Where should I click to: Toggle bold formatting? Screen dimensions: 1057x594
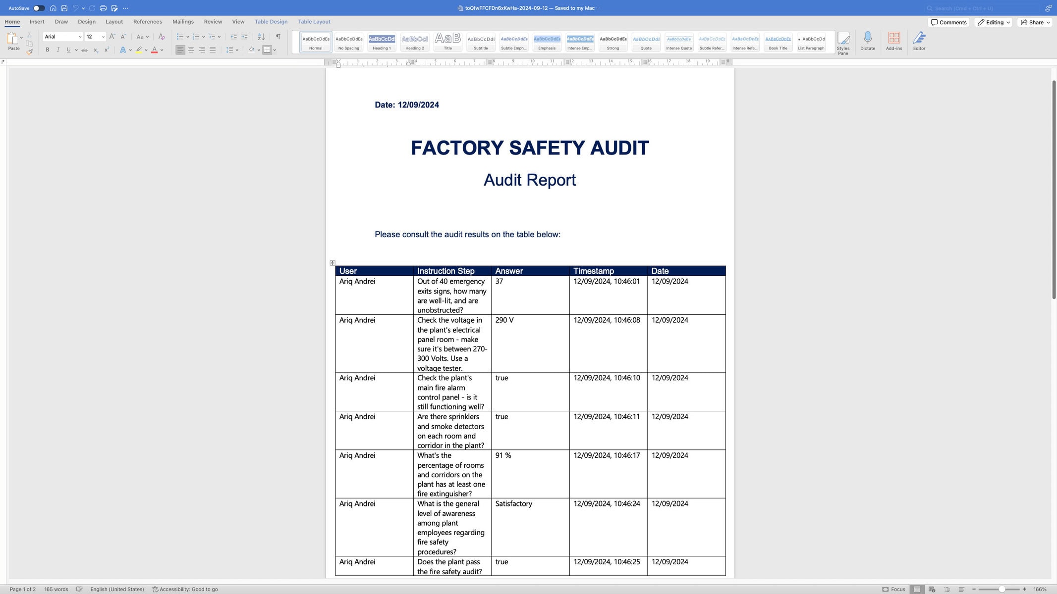(48, 49)
